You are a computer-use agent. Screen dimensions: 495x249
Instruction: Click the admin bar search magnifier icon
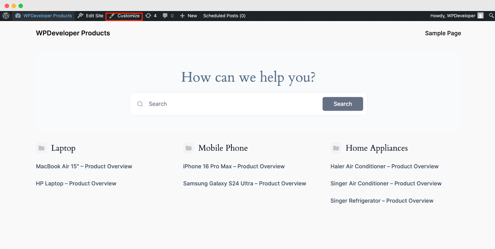[x=491, y=15]
